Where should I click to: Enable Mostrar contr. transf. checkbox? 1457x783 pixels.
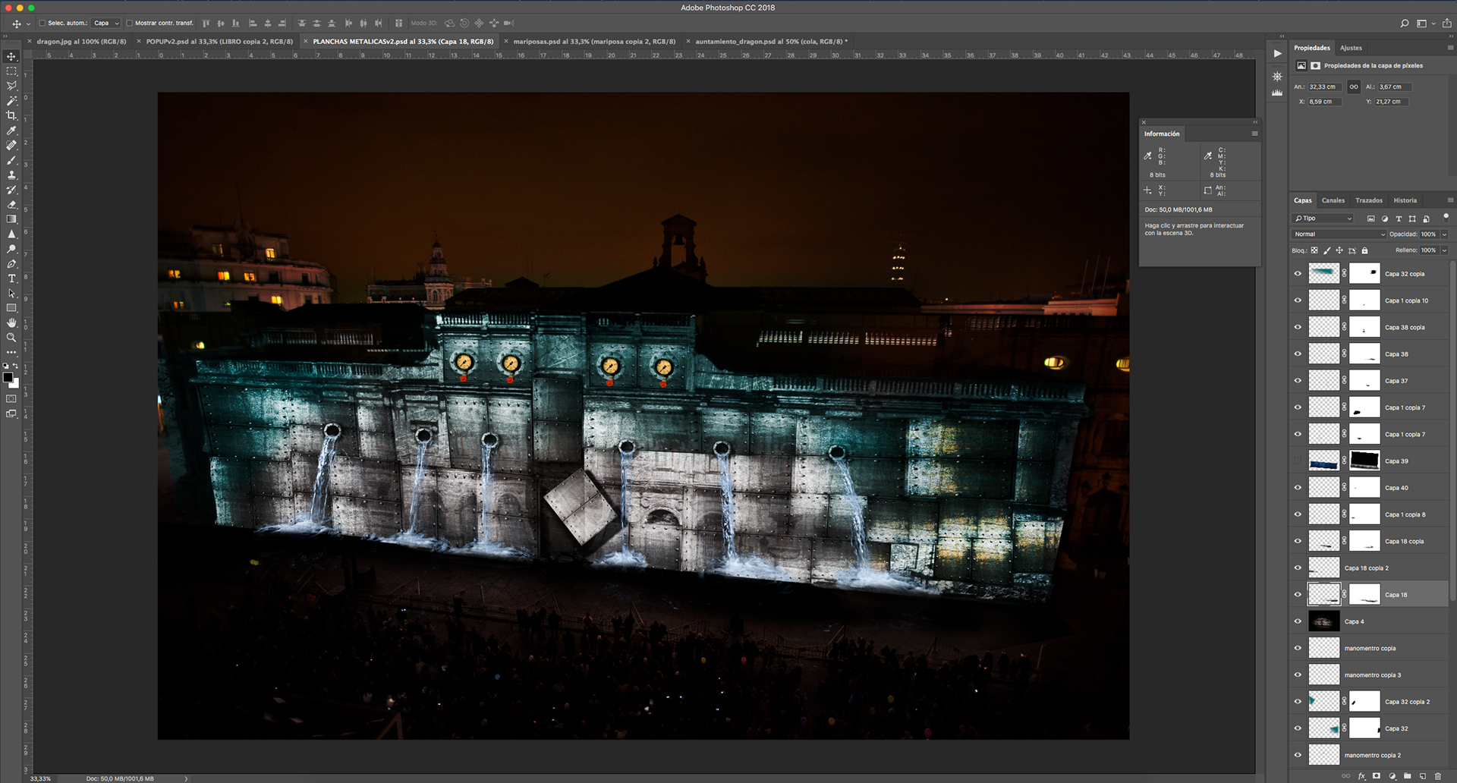(x=129, y=24)
